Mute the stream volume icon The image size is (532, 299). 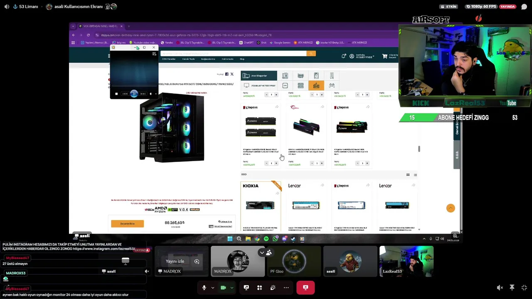pos(500,287)
